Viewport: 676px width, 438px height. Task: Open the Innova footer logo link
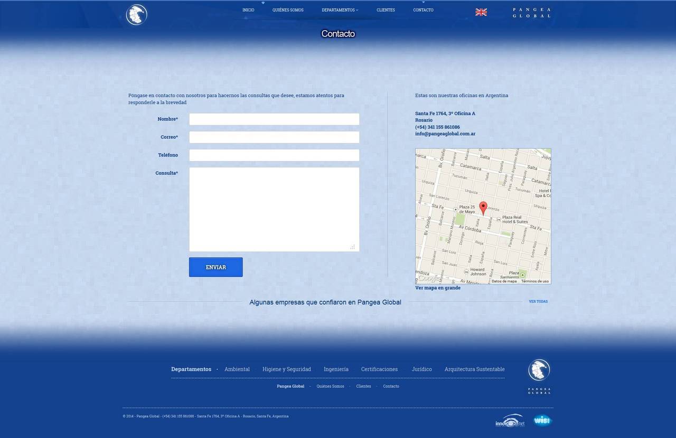(x=510, y=421)
